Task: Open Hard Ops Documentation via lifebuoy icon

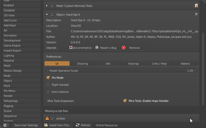Action: (71, 48)
